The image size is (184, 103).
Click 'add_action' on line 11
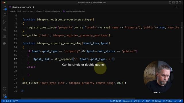[30, 35]
